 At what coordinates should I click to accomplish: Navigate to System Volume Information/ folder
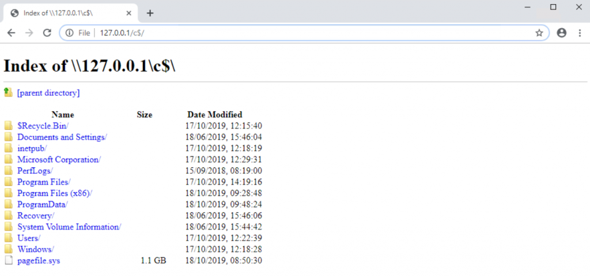(x=69, y=227)
